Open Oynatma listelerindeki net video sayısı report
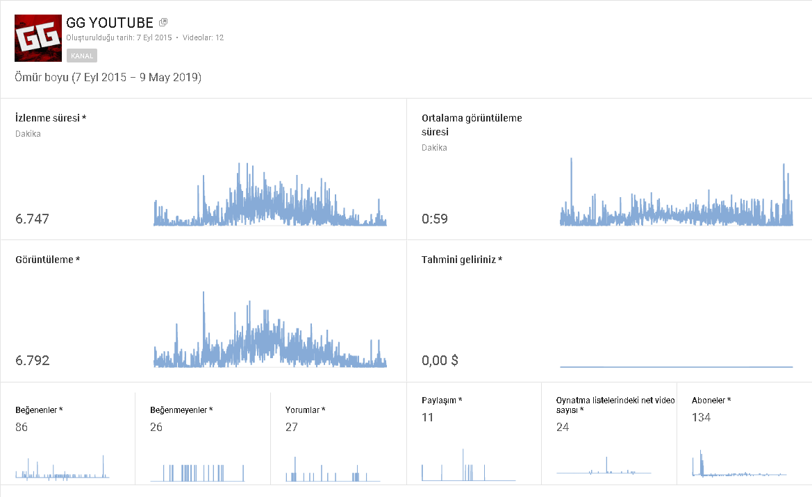The height and width of the screenshot is (497, 812). click(x=615, y=405)
